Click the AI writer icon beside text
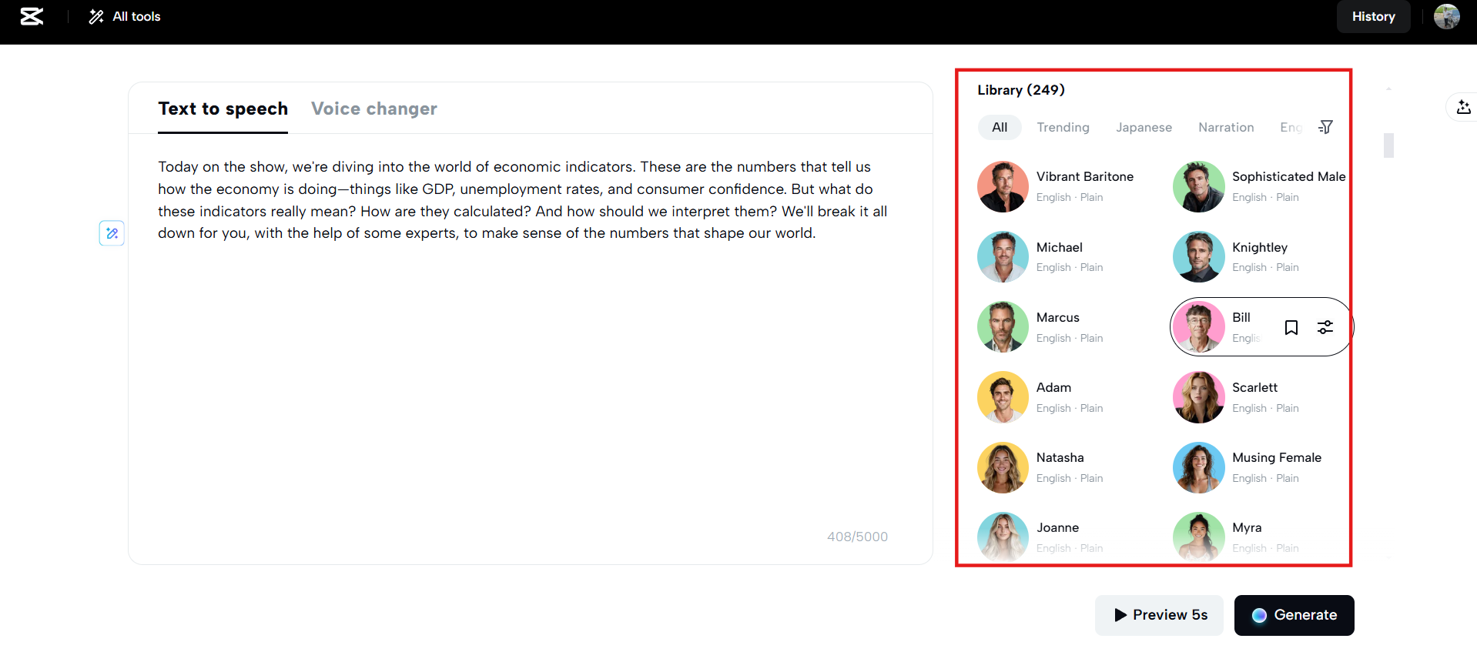This screenshot has width=1477, height=652. [x=112, y=233]
